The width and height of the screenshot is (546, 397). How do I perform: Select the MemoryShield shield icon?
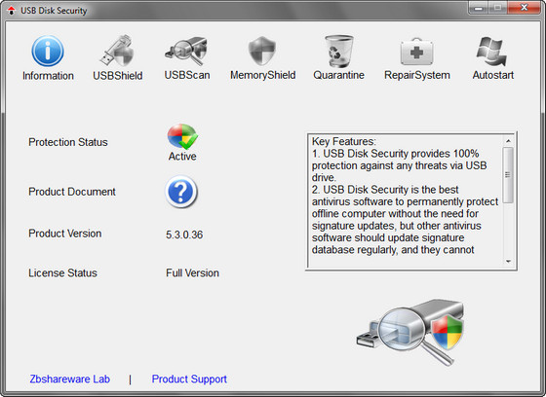(262, 51)
